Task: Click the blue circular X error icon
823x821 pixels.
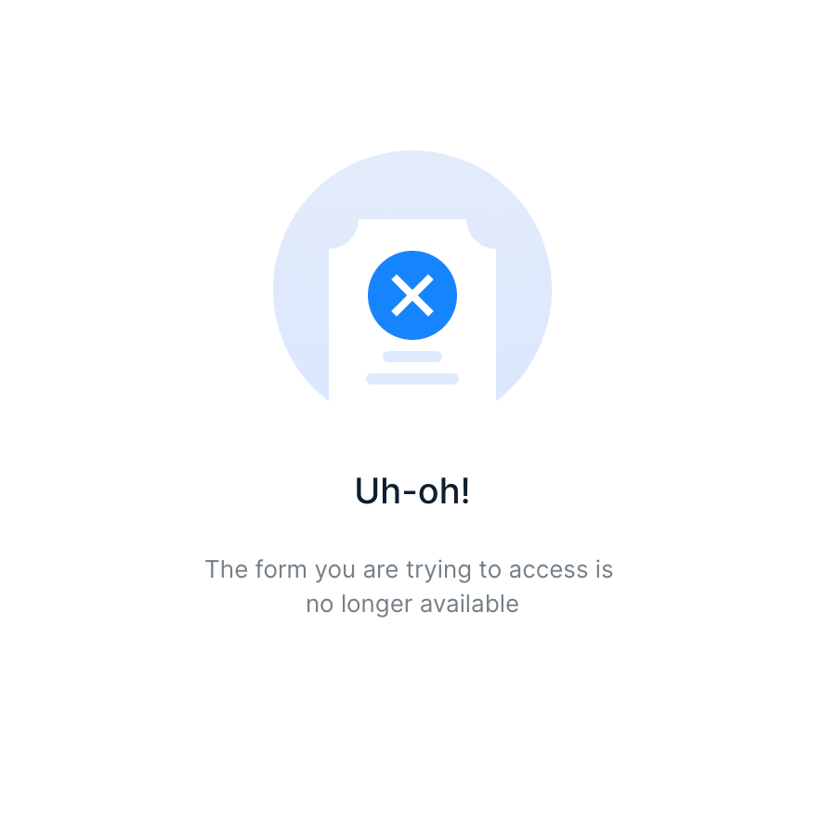Action: [x=412, y=295]
